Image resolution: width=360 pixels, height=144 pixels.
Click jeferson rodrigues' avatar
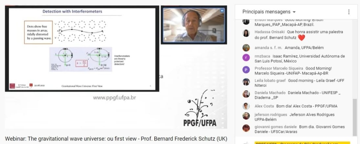(x=246, y=116)
